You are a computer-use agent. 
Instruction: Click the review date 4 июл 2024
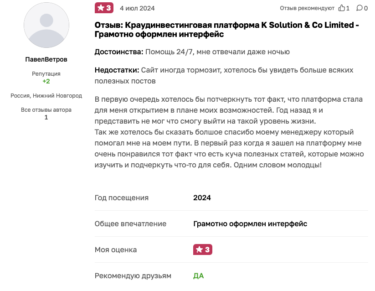point(137,8)
